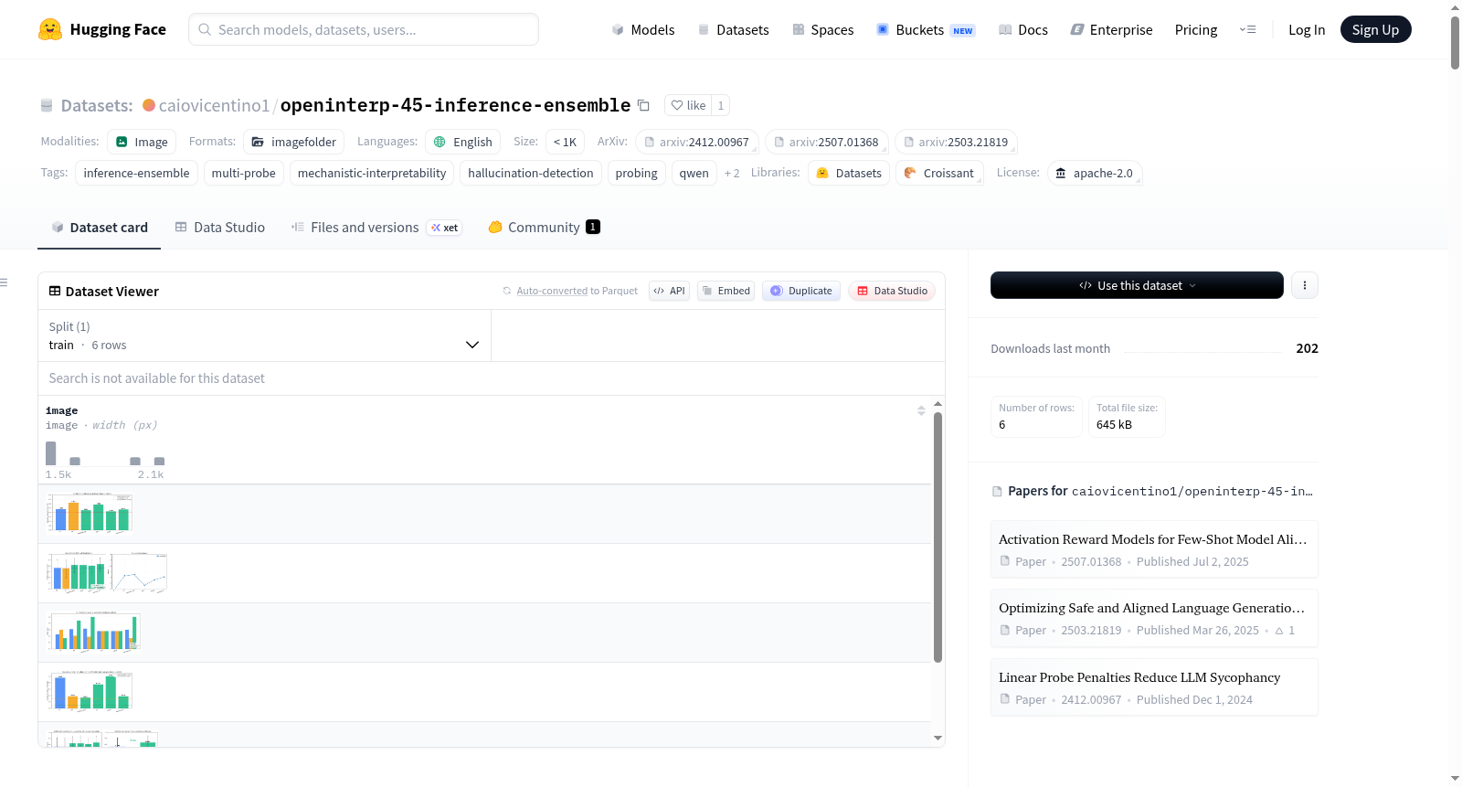Click the Hugging Face logo icon
1462x787 pixels.
pos(50,29)
